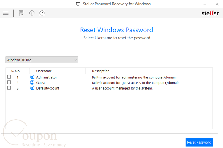Click the app icon in title bar
Viewport: 223px width, 148px height.
pos(78,4)
